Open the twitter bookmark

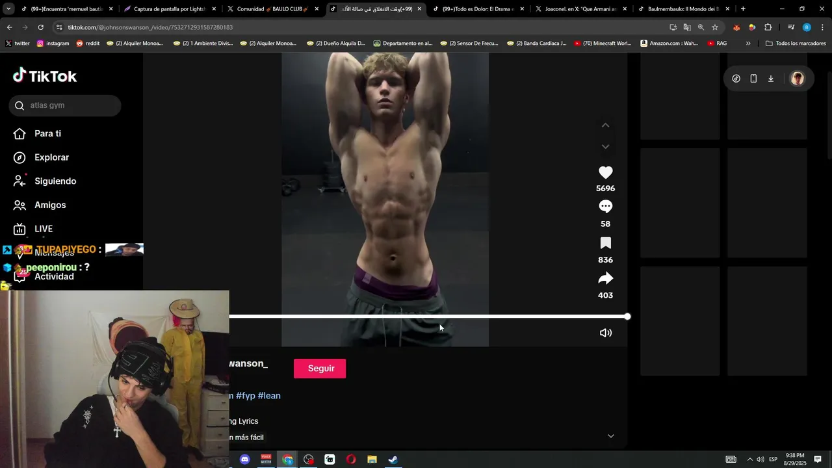(17, 44)
